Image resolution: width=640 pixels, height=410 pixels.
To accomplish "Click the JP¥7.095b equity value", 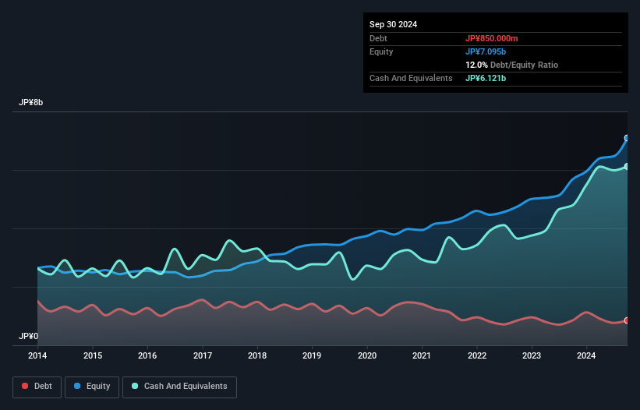I will click(486, 51).
